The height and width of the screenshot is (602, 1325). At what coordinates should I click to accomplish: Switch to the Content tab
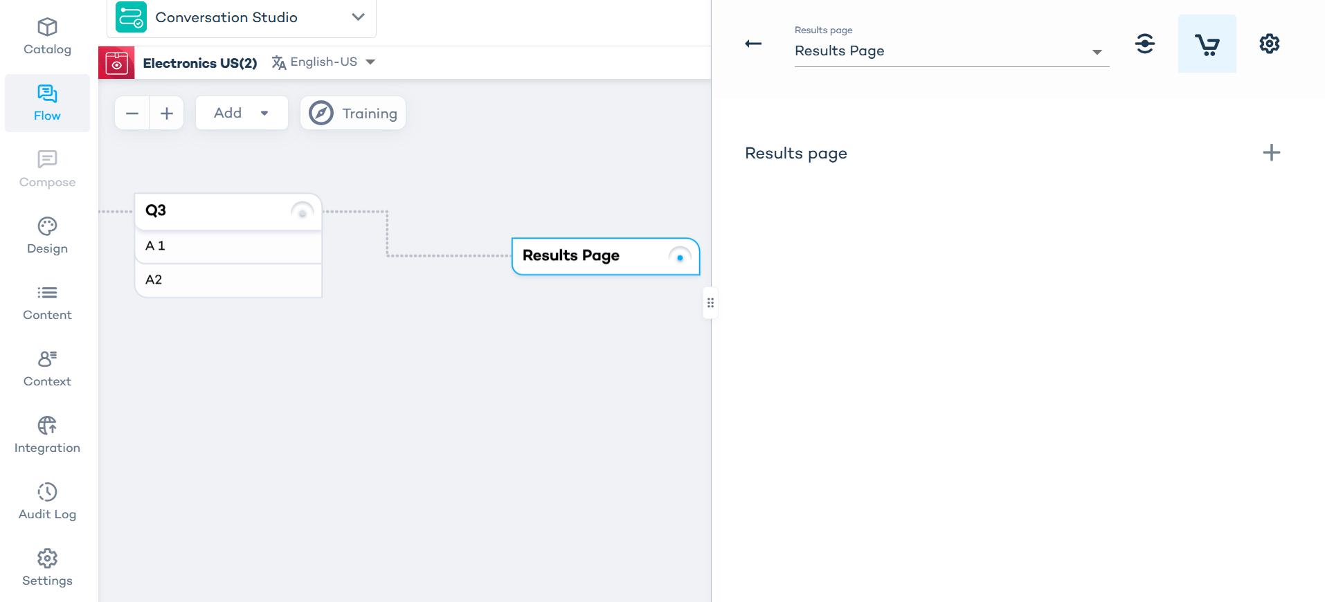[47, 302]
